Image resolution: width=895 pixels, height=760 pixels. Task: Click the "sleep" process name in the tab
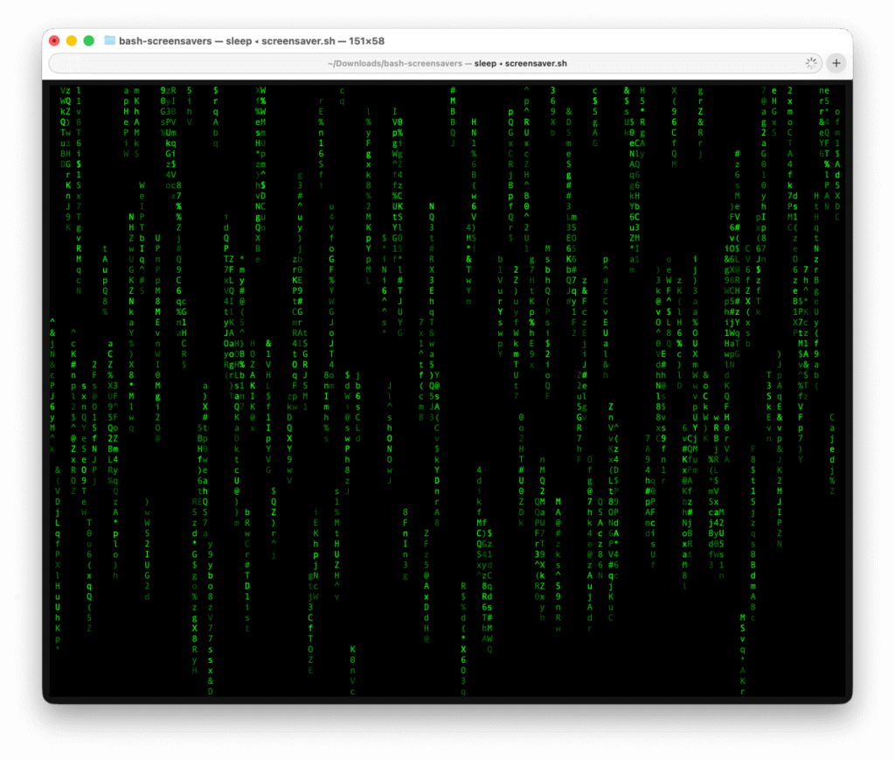[x=485, y=63]
